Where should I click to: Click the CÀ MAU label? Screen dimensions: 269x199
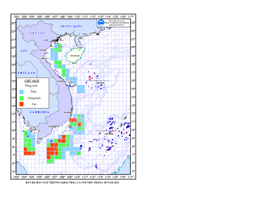[40, 138]
